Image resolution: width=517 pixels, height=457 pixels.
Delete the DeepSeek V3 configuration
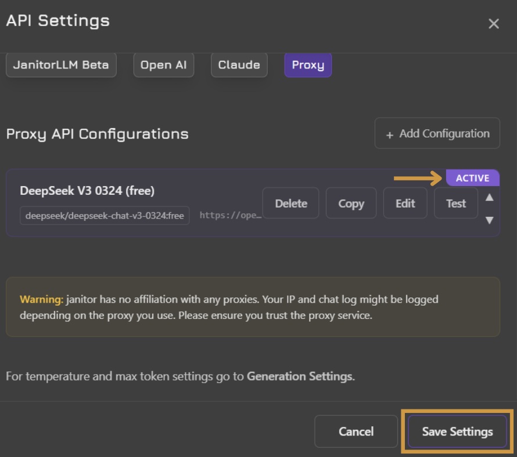(x=291, y=203)
